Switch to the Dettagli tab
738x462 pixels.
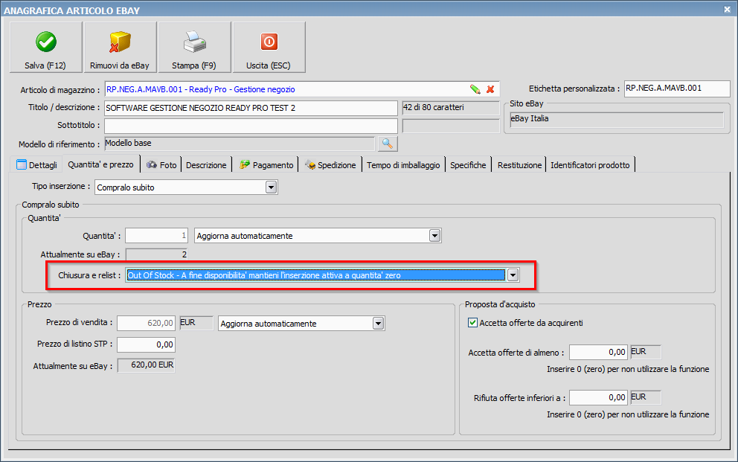click(x=36, y=164)
